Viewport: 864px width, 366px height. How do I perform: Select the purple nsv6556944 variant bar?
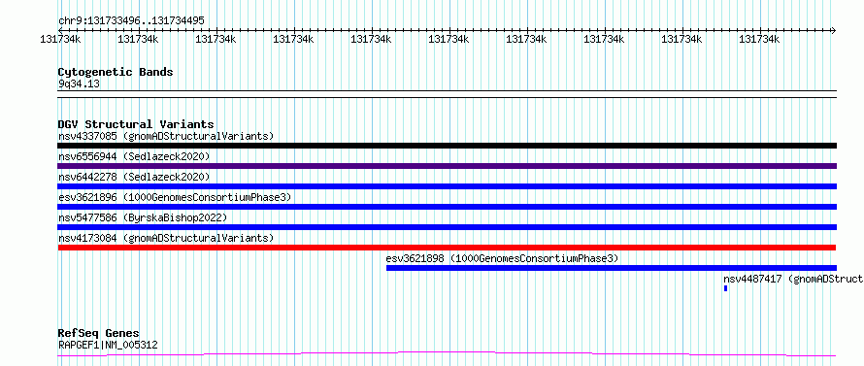pos(447,166)
